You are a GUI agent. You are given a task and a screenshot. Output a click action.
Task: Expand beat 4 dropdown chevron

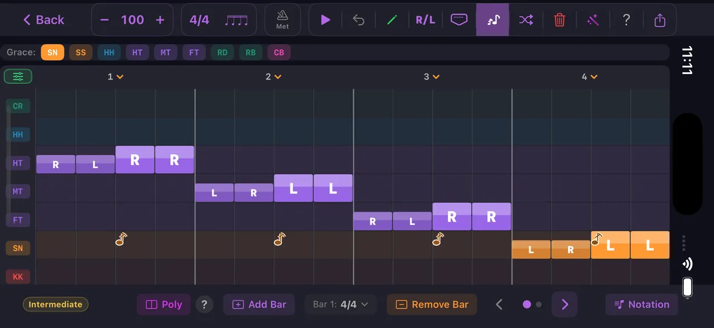coord(594,77)
